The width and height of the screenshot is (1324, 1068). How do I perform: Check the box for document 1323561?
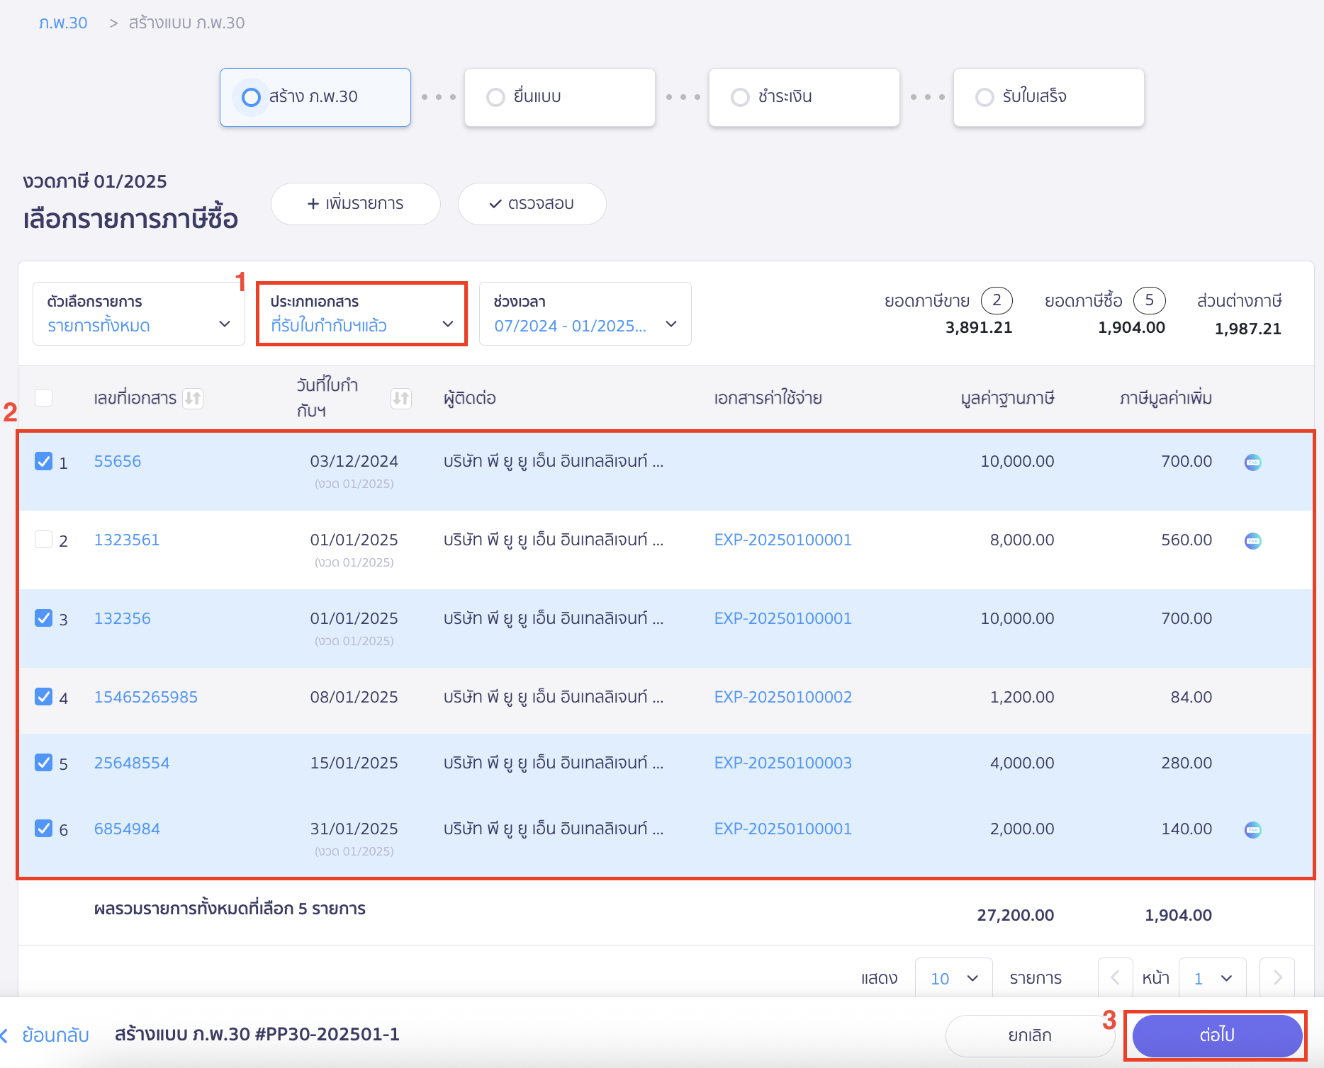(x=44, y=540)
